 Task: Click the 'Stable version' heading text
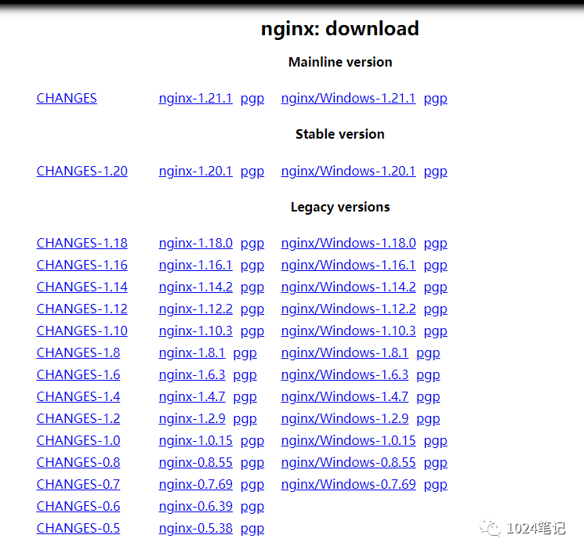(x=340, y=134)
